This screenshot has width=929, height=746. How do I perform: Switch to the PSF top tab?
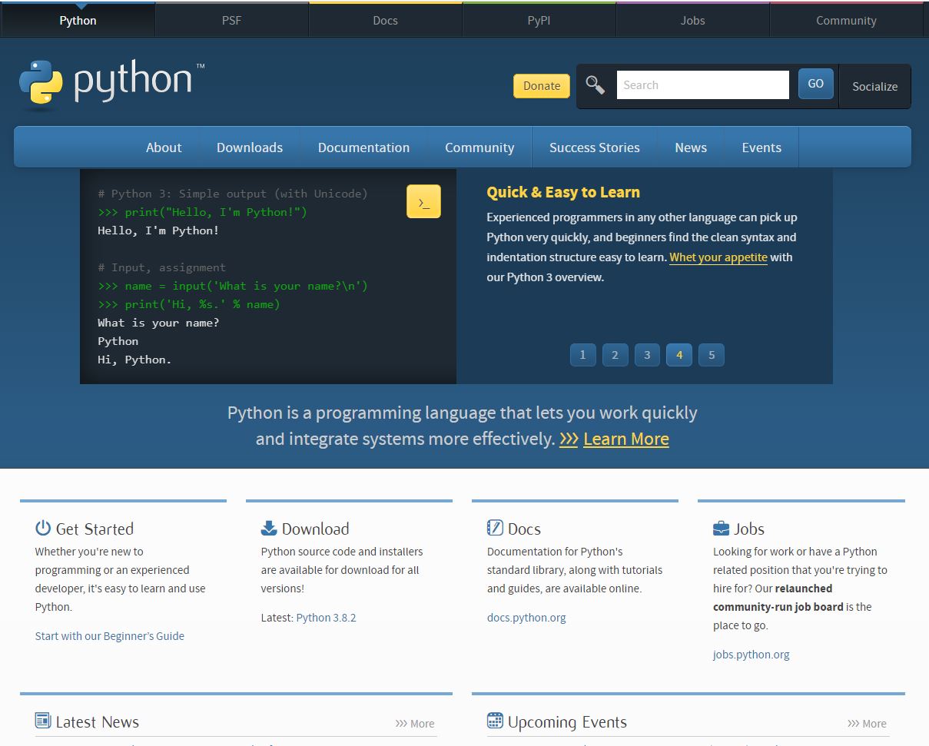pyautogui.click(x=231, y=21)
